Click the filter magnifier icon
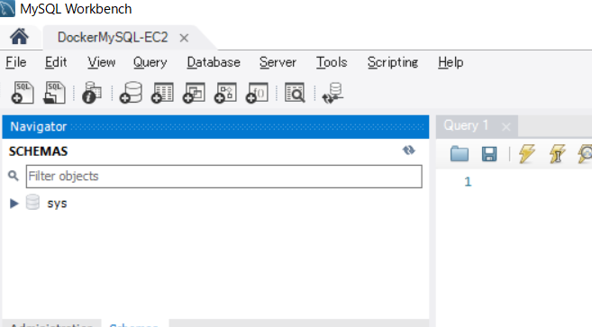Image resolution: width=592 pixels, height=327 pixels. 14,176
